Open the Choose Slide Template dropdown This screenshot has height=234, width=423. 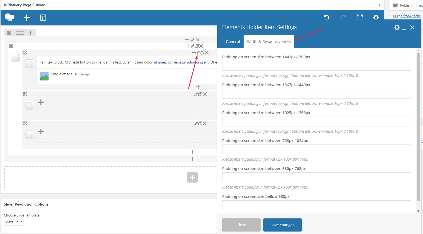point(14,222)
